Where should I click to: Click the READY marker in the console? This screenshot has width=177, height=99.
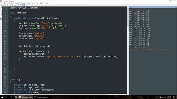coord(149,50)
